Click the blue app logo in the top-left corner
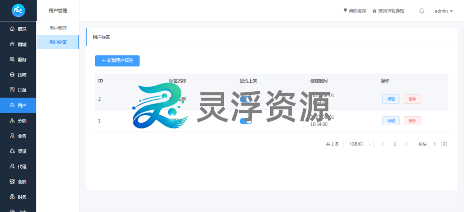The image size is (464, 212). tap(18, 10)
